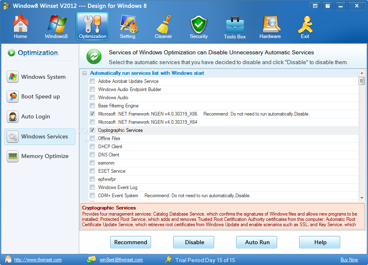Click the Windows Services gear icon
Viewport: 368px width, 265px height.
(x=13, y=136)
